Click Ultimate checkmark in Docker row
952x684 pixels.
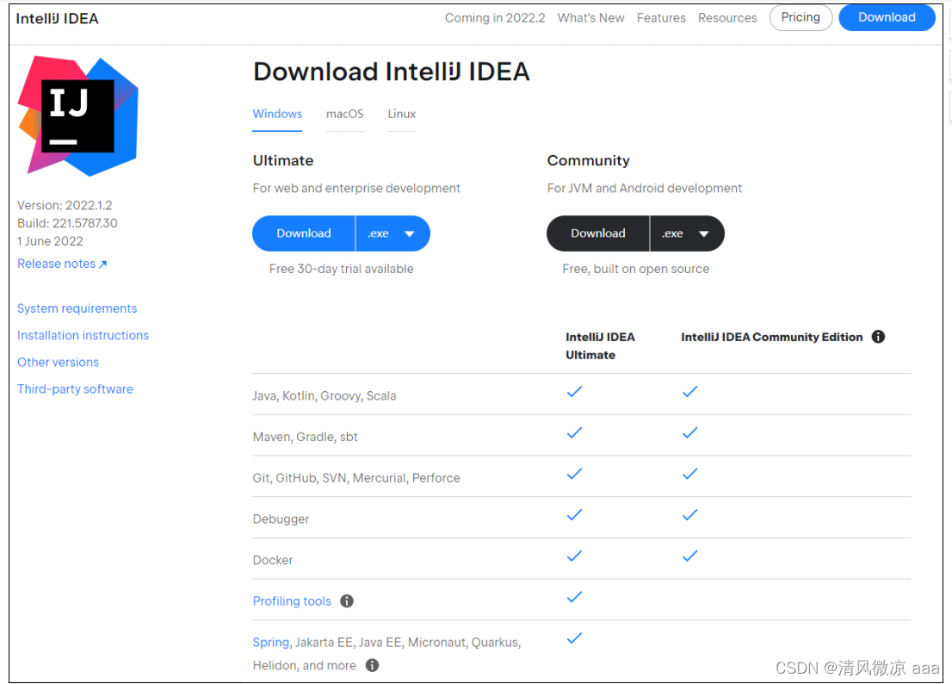574,556
